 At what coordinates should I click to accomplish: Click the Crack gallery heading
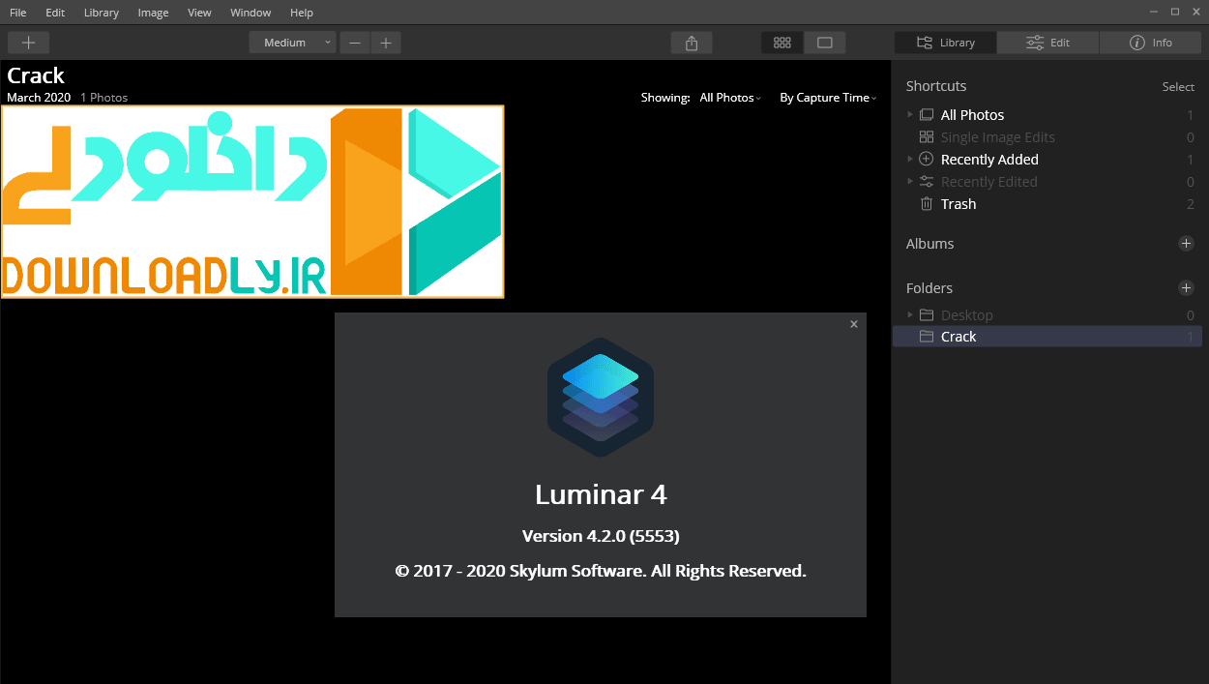(x=36, y=75)
